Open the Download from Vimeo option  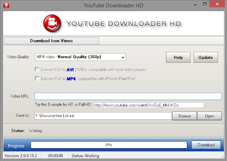pos(51,41)
